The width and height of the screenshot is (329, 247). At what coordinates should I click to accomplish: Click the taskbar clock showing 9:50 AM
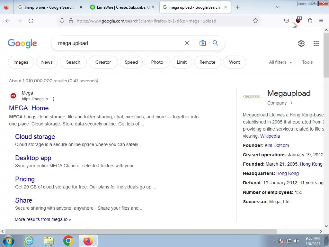coord(313,241)
